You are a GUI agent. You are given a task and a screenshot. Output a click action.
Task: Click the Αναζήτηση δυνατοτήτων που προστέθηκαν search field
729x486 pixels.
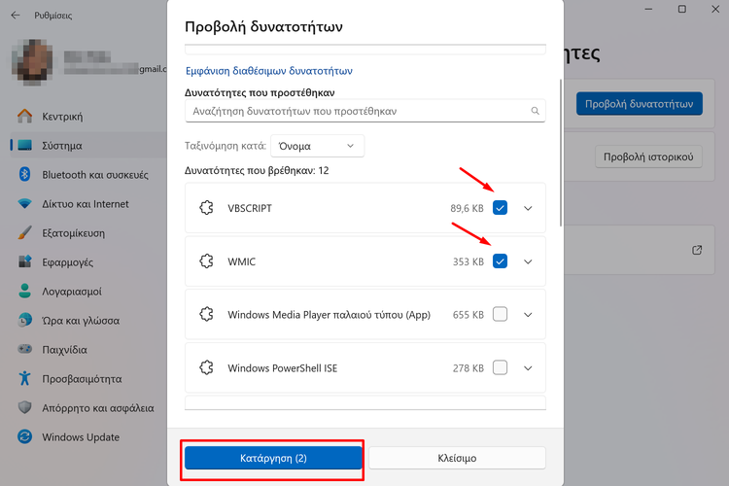click(x=355, y=112)
